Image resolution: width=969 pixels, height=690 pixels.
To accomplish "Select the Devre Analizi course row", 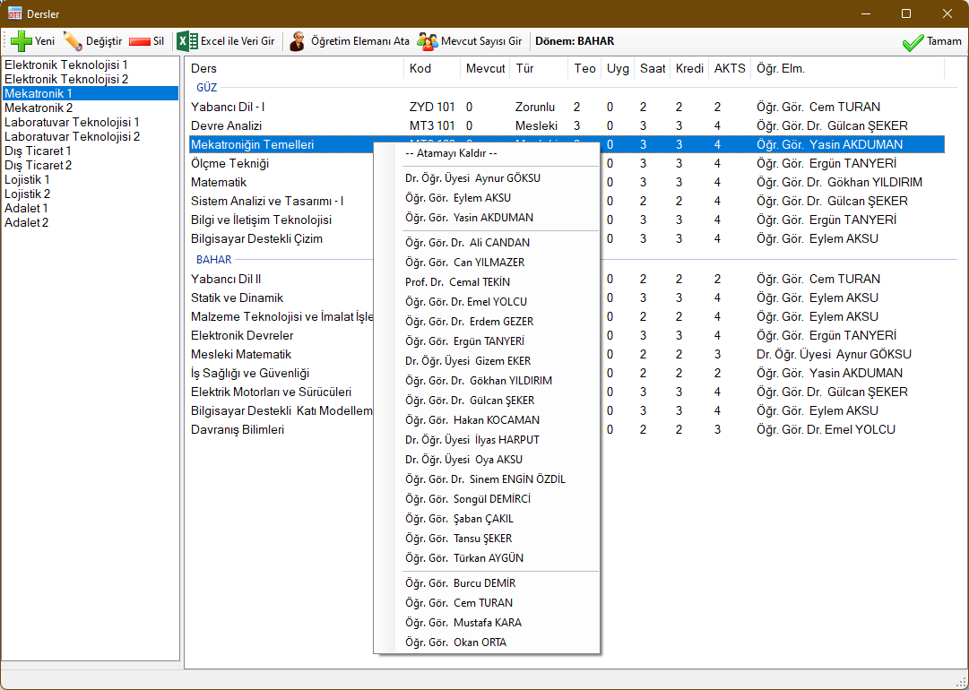I will 226,125.
